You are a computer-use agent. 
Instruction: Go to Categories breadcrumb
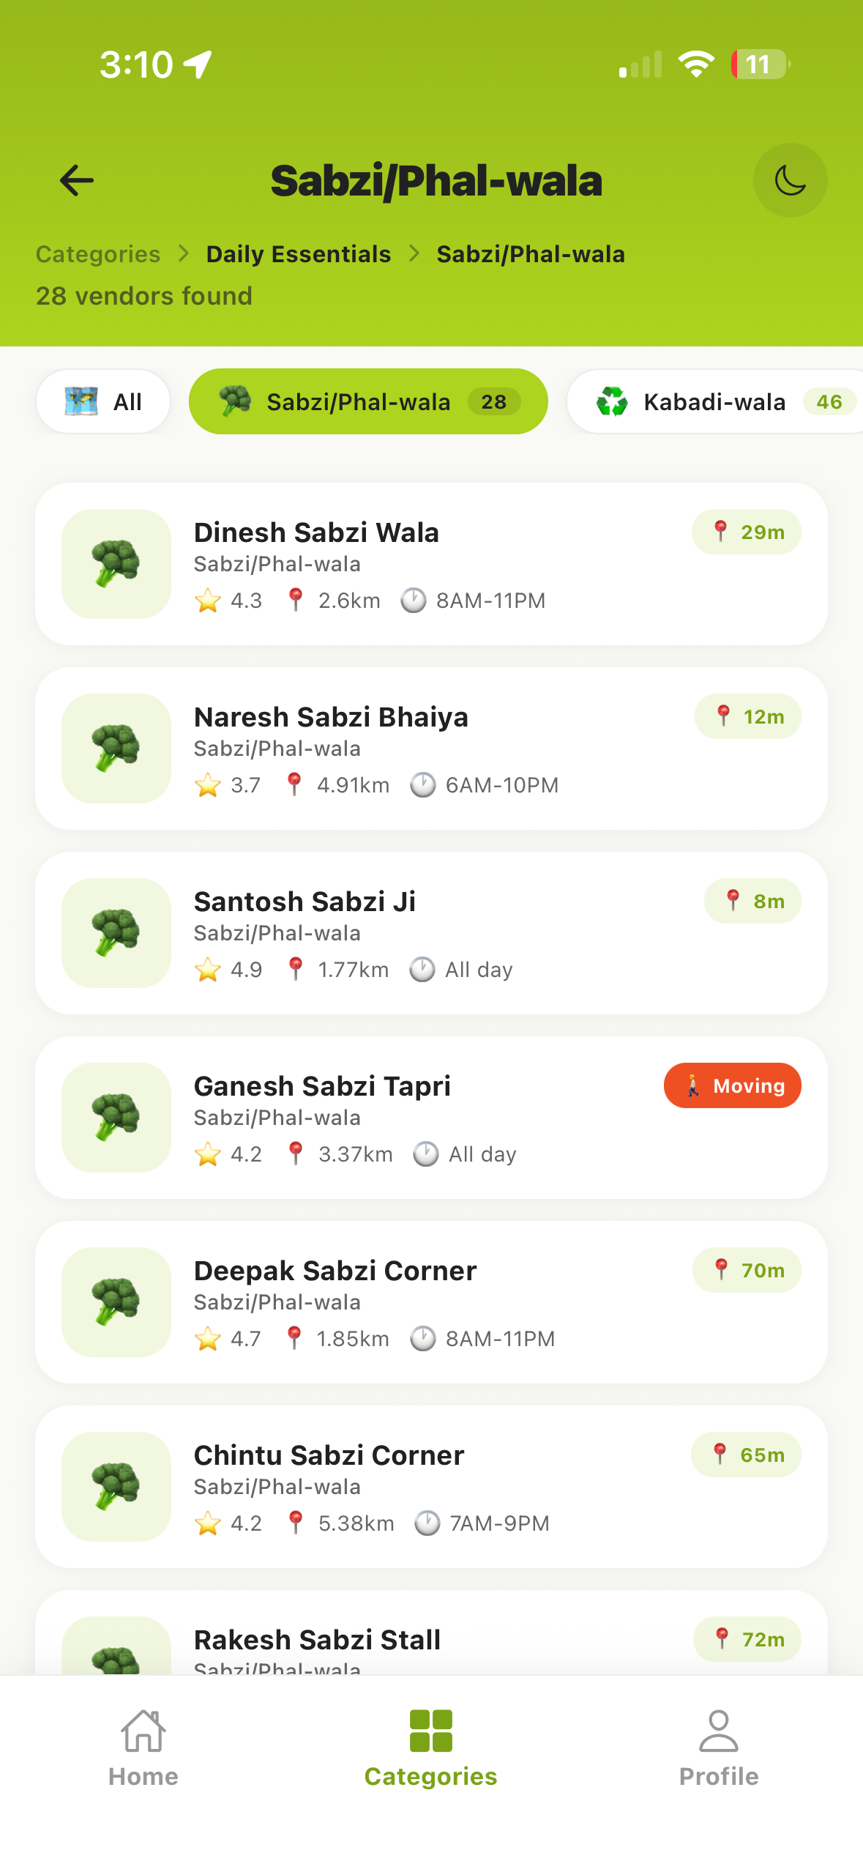pos(98,254)
